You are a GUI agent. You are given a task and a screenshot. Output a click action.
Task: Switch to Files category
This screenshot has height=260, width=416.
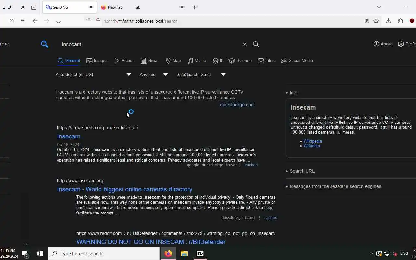click(x=266, y=60)
